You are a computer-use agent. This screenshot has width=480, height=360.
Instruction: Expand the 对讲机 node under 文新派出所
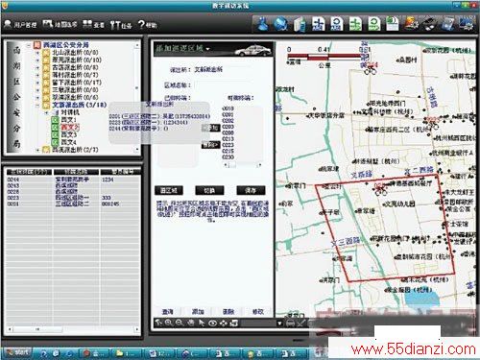(x=47, y=112)
